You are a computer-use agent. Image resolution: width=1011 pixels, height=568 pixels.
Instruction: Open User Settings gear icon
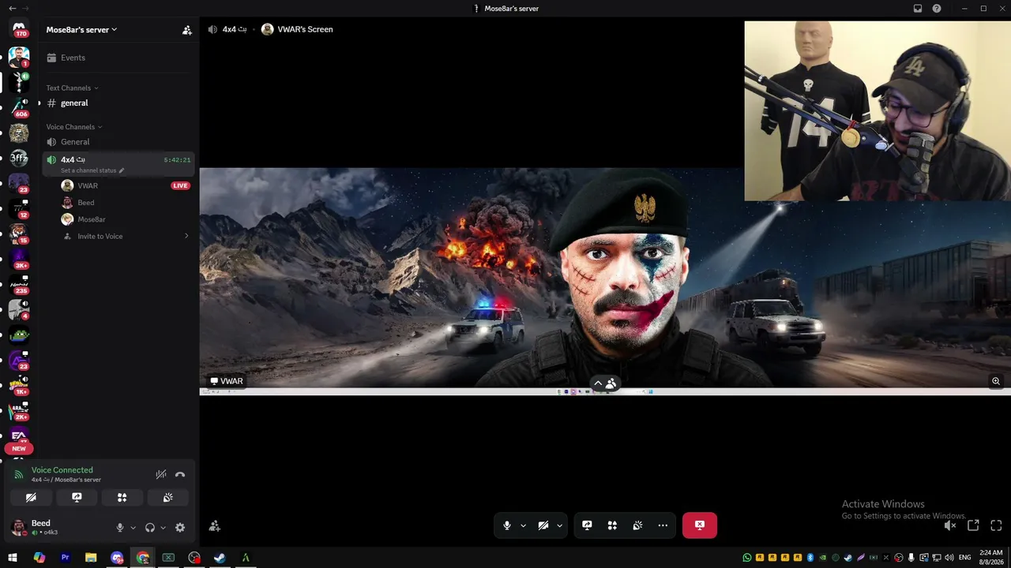pyautogui.click(x=180, y=528)
